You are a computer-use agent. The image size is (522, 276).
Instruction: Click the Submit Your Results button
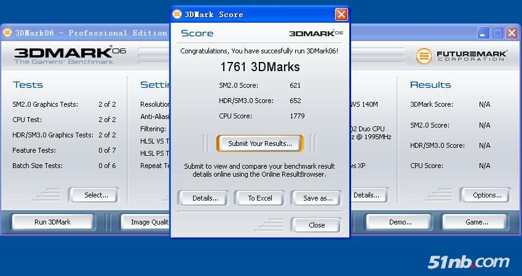point(259,144)
